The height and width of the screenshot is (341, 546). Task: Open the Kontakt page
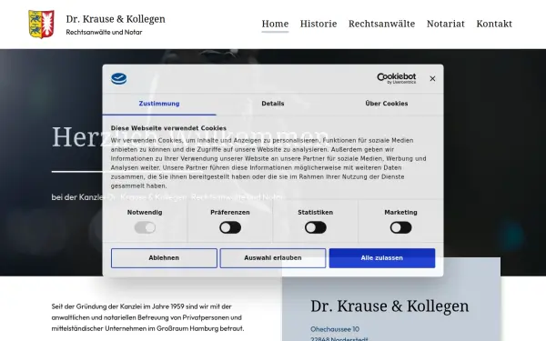point(494,24)
